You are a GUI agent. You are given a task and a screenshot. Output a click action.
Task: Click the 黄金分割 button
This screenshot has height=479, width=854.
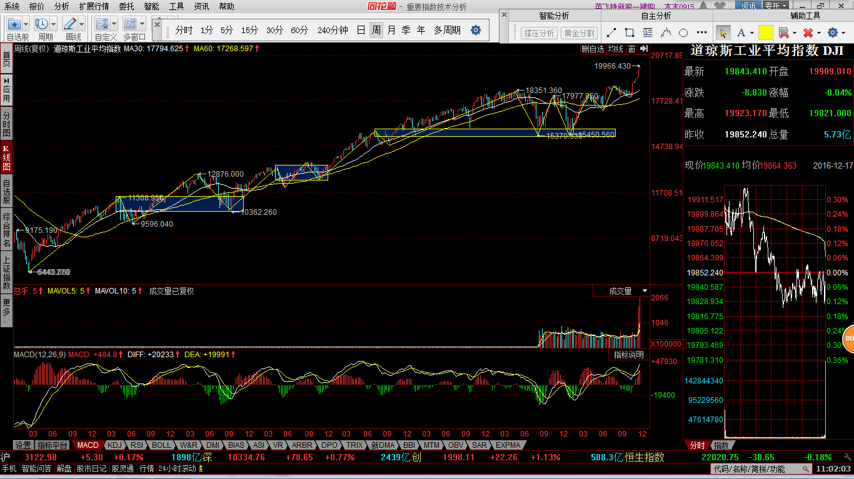tap(579, 32)
